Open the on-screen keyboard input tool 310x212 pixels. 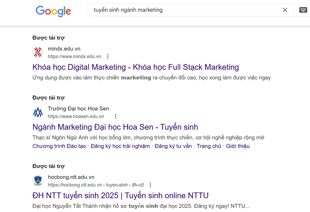pyautogui.click(x=303, y=10)
